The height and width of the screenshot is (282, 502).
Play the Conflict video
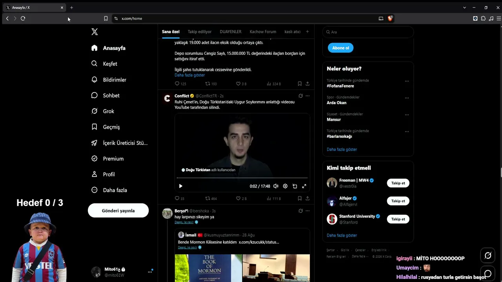(180, 186)
